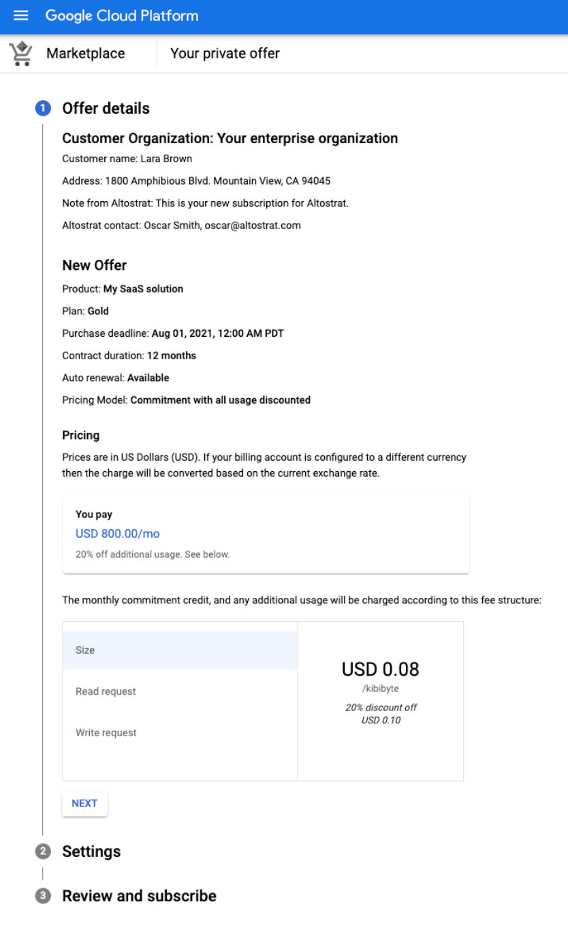This screenshot has width=568, height=934.
Task: Click the Offer details section heading
Action: click(106, 108)
